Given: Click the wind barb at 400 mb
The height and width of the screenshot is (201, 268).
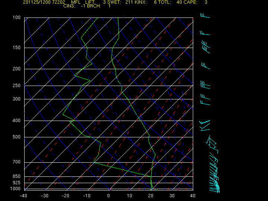Looking at the screenshot, I should pos(205,122).
